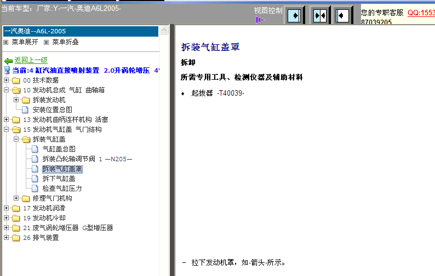Collapse the 10 发动机总成 气缸 曲轴箱 node

tap(6, 90)
